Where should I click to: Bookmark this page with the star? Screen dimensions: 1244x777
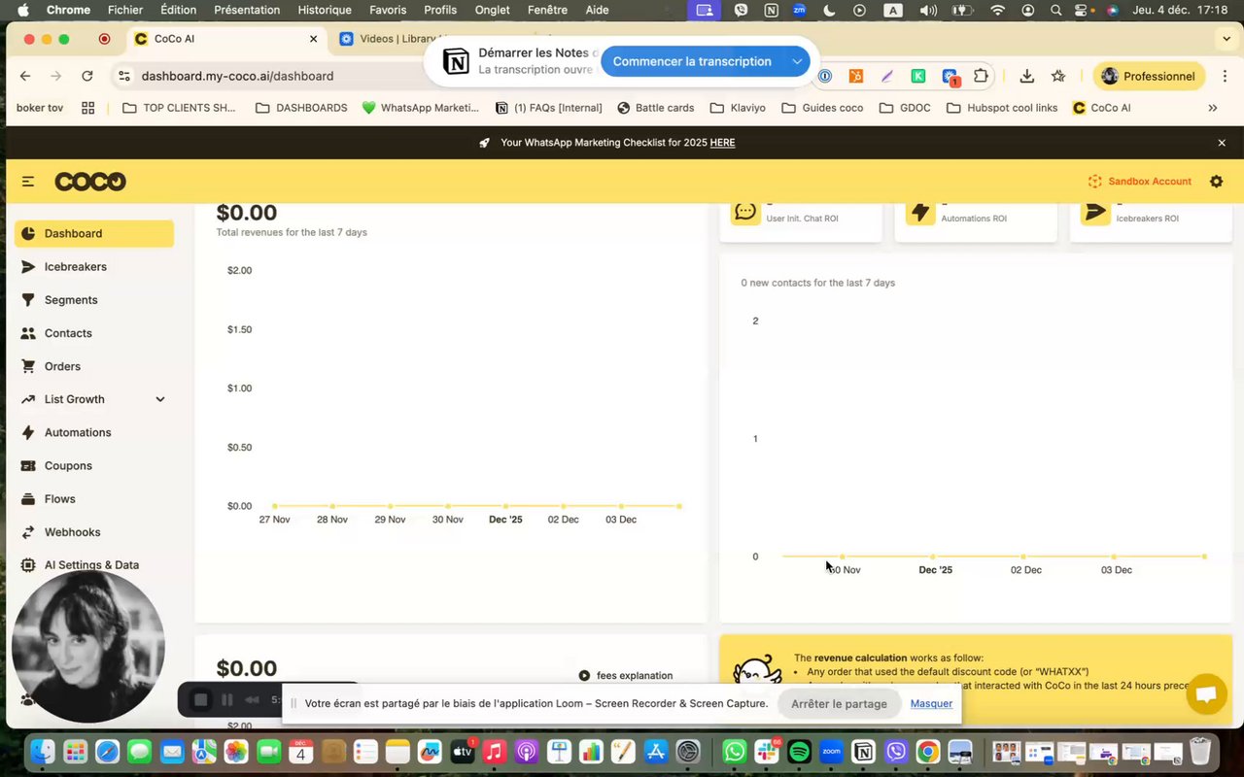(1058, 76)
